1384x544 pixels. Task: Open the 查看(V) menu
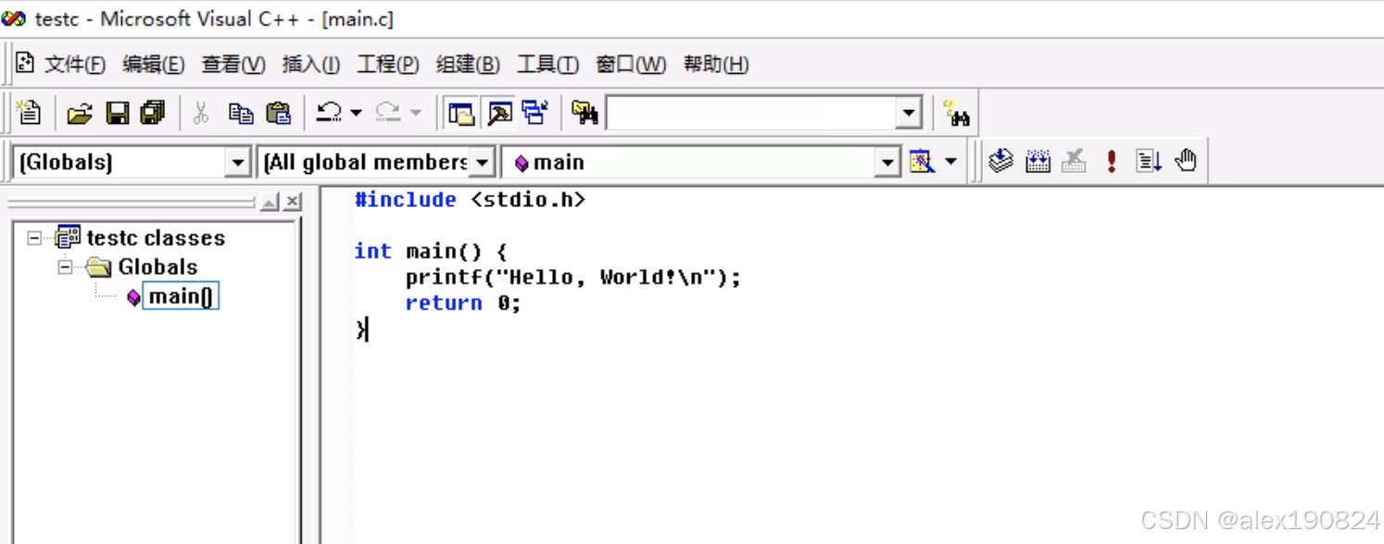tap(233, 64)
